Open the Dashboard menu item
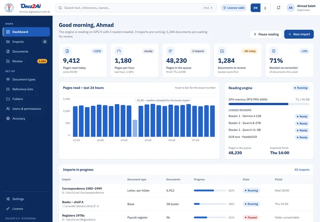 click(26, 32)
